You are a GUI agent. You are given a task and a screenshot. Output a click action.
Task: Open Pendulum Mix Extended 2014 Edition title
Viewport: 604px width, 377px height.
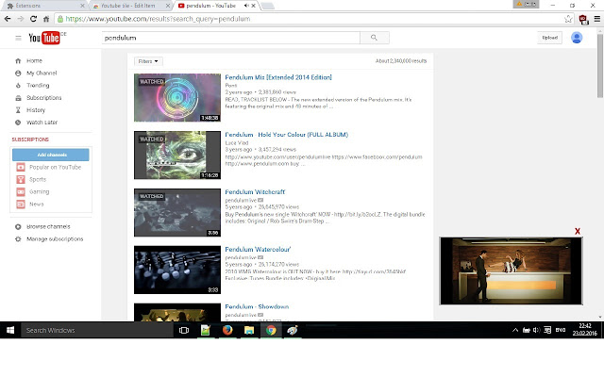(278, 77)
